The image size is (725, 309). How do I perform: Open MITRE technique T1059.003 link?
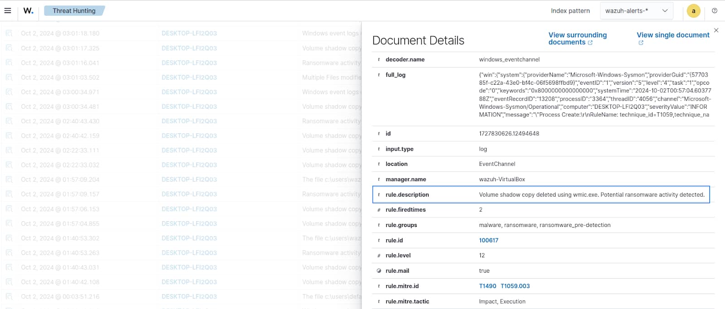(x=515, y=286)
